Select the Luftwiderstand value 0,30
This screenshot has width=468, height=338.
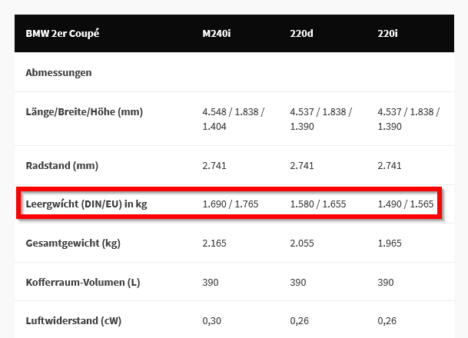pos(211,321)
